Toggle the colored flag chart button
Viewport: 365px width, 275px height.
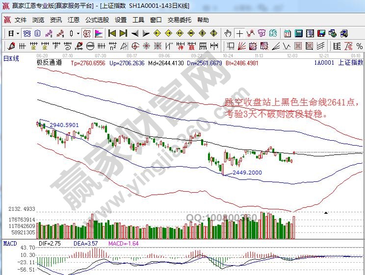[x=98, y=33]
